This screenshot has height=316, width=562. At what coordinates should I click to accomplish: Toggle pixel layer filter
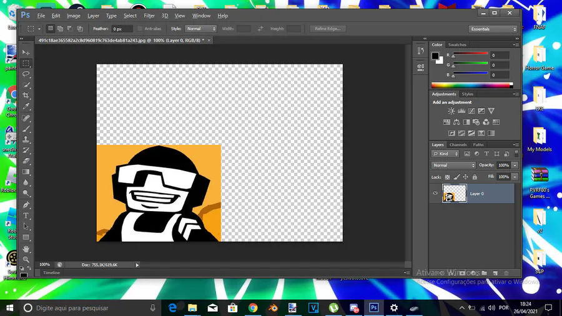coord(466,154)
